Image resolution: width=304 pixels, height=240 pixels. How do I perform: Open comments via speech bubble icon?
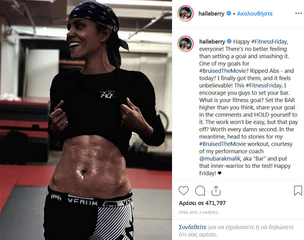click(x=200, y=191)
